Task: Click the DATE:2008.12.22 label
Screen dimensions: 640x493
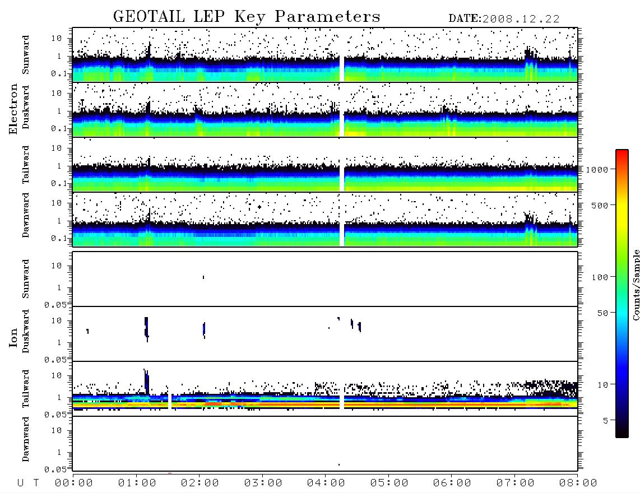Action: click(x=504, y=18)
